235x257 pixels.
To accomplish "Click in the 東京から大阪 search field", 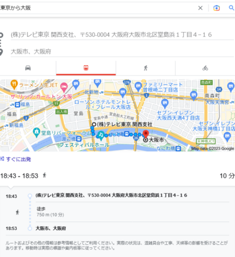I will [98, 8].
